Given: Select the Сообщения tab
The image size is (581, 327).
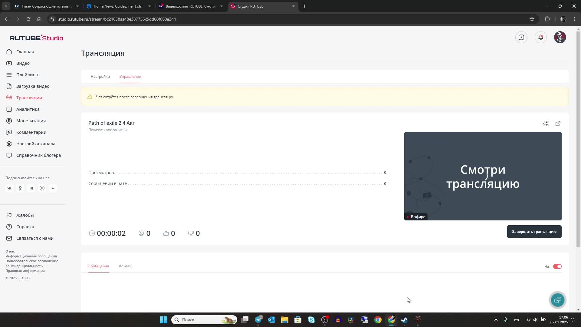Looking at the screenshot, I should point(99,266).
